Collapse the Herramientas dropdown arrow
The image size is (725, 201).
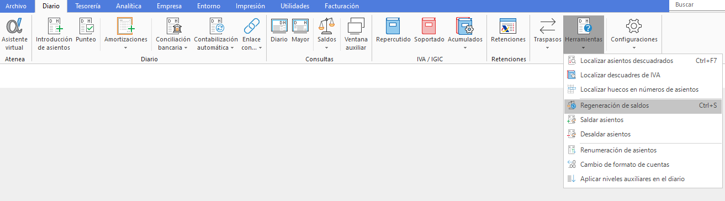[584, 47]
